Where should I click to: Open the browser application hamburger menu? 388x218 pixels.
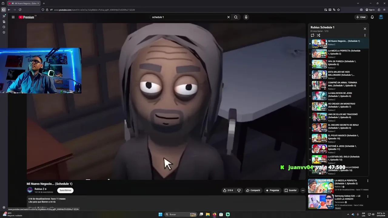click(x=384, y=10)
